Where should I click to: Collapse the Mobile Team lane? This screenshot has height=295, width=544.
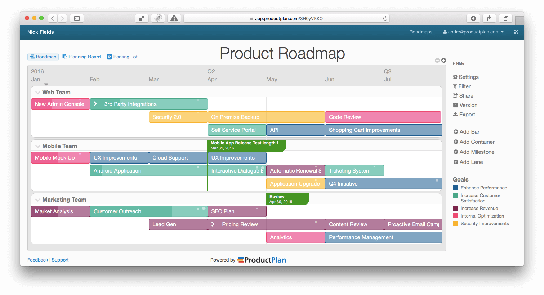click(x=38, y=146)
